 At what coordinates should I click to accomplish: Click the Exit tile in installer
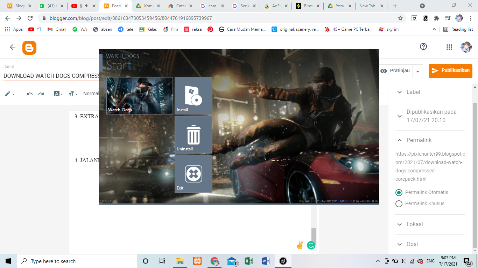click(194, 174)
